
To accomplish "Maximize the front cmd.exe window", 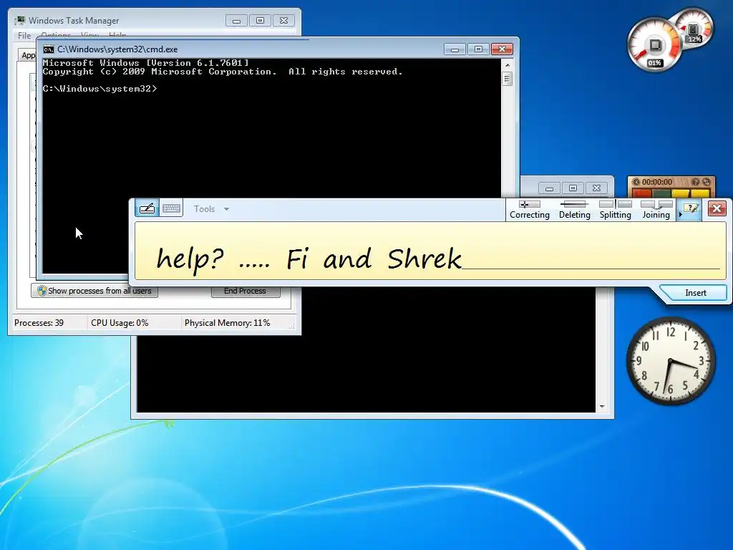I will click(478, 49).
